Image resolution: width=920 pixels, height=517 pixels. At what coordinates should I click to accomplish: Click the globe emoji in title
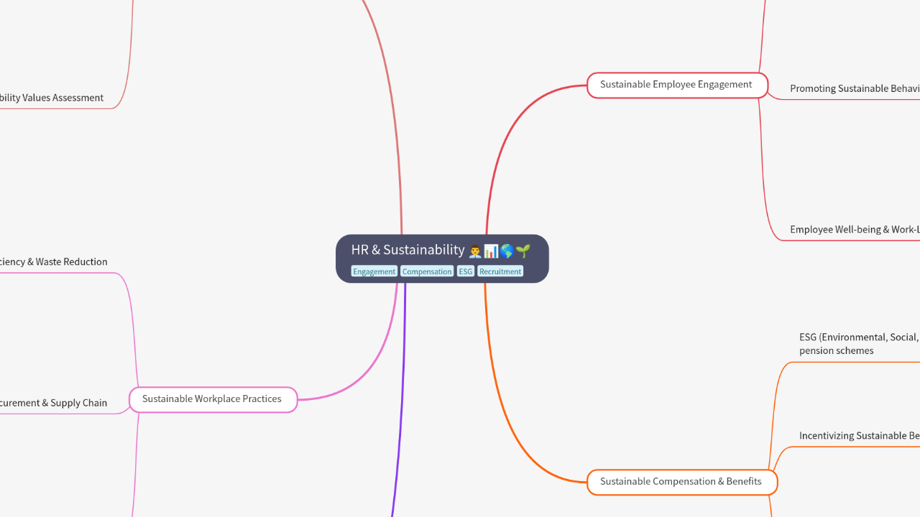[507, 251]
